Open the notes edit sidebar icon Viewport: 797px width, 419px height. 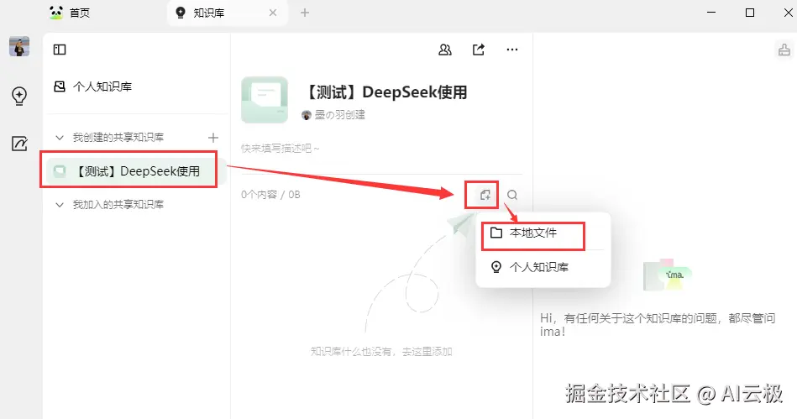coord(19,144)
